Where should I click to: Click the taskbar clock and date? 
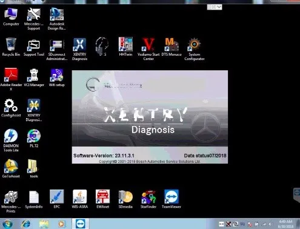(285, 224)
